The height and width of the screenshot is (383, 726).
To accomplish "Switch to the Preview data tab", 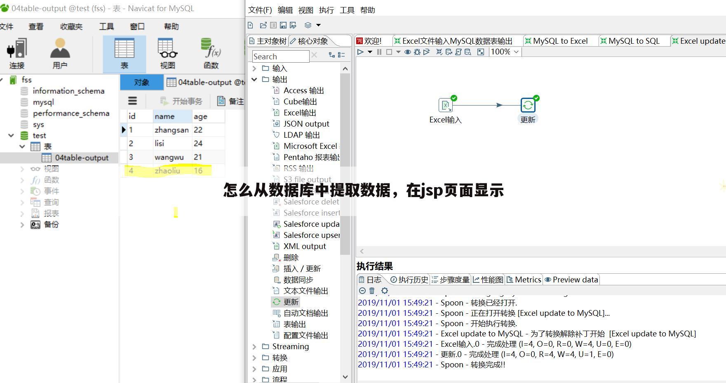I will coord(571,280).
